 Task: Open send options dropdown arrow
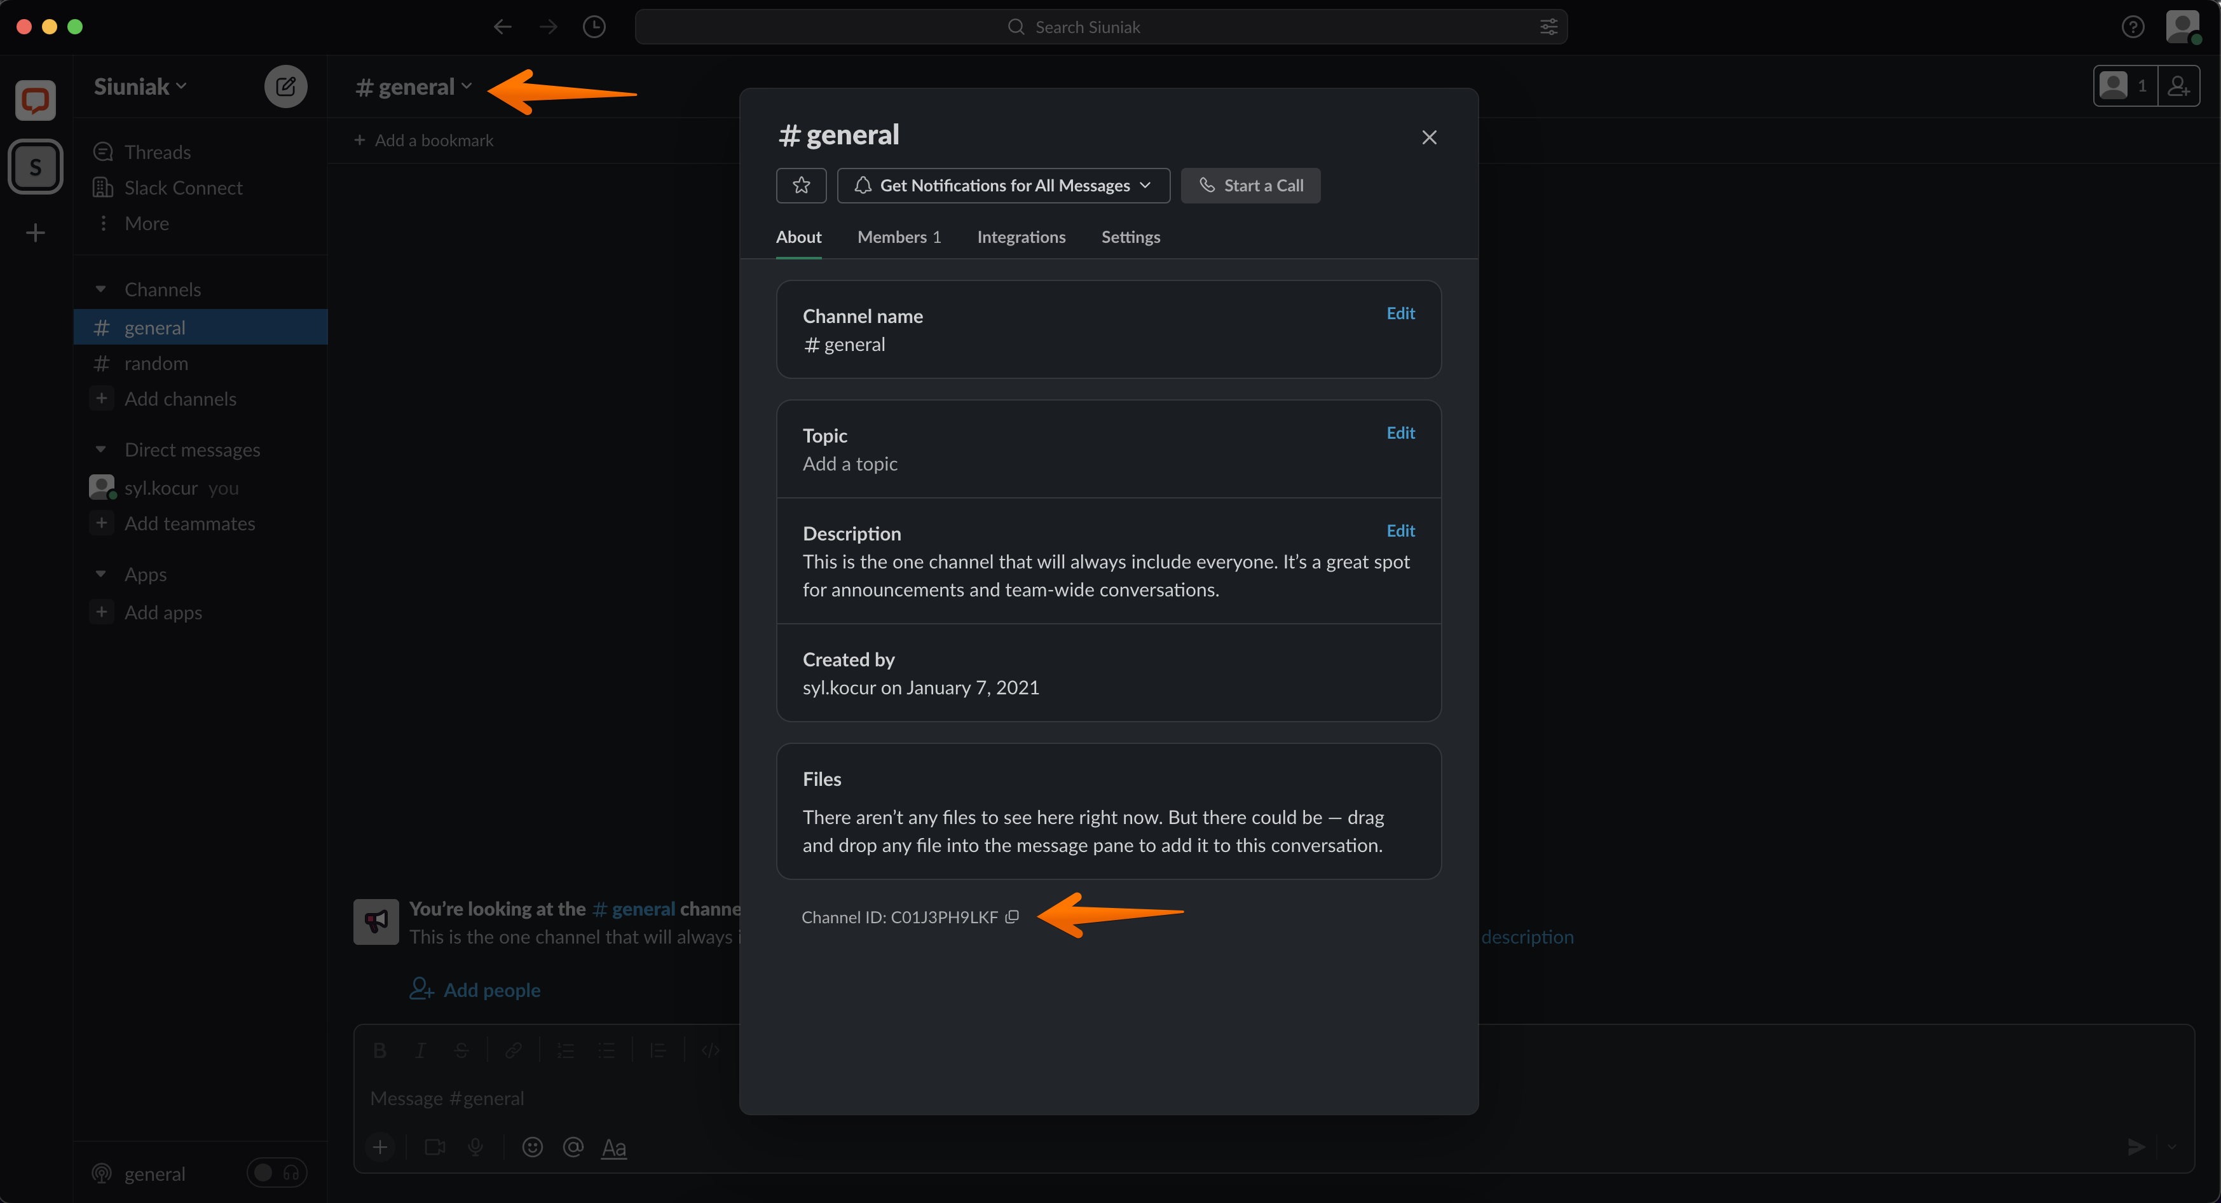(2172, 1147)
